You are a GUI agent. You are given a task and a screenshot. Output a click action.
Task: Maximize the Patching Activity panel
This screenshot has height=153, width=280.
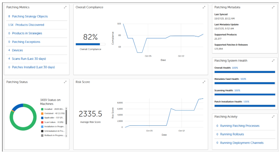pyautogui.click(x=273, y=117)
